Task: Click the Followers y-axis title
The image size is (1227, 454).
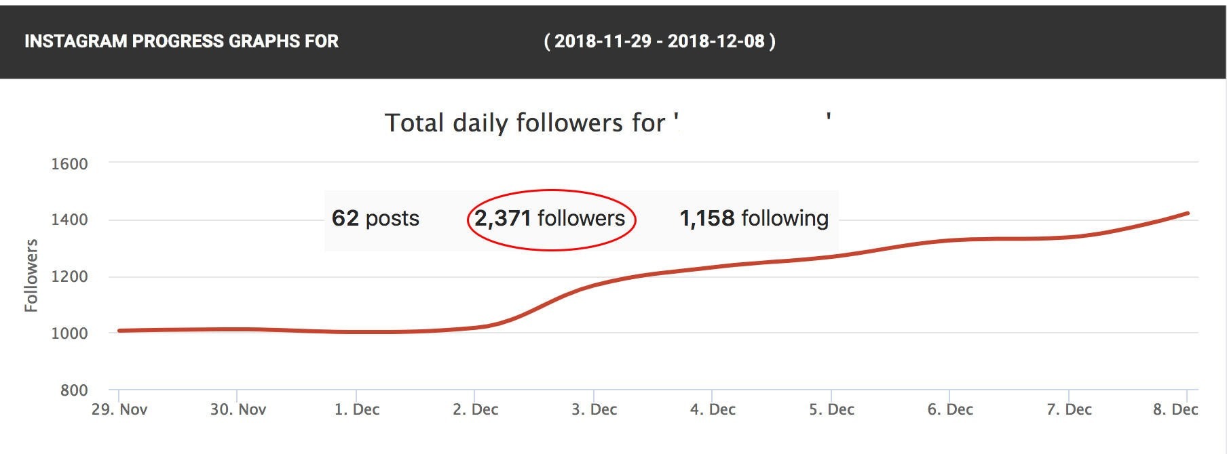Action: click(31, 276)
